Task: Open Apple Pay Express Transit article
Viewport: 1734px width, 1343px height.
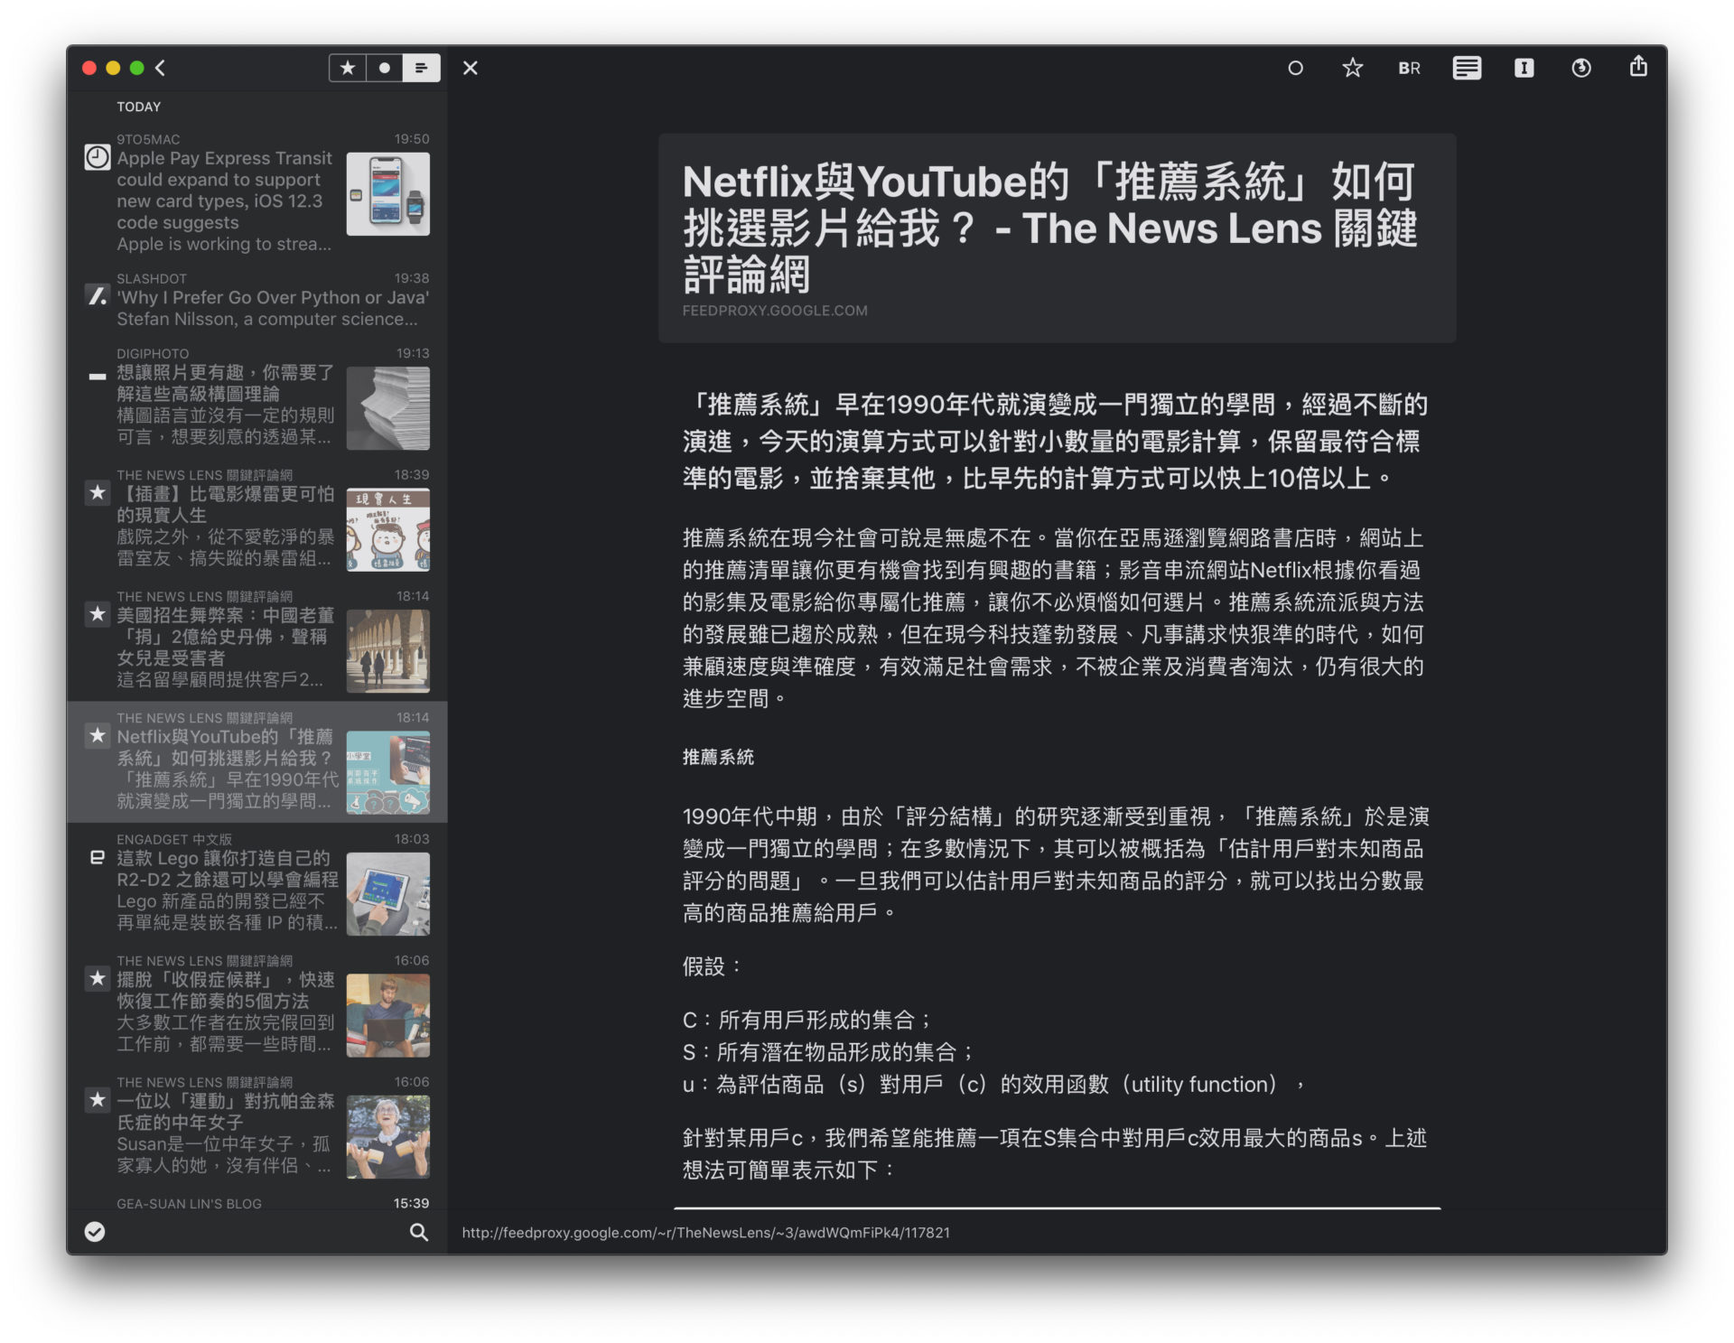Action: (257, 192)
